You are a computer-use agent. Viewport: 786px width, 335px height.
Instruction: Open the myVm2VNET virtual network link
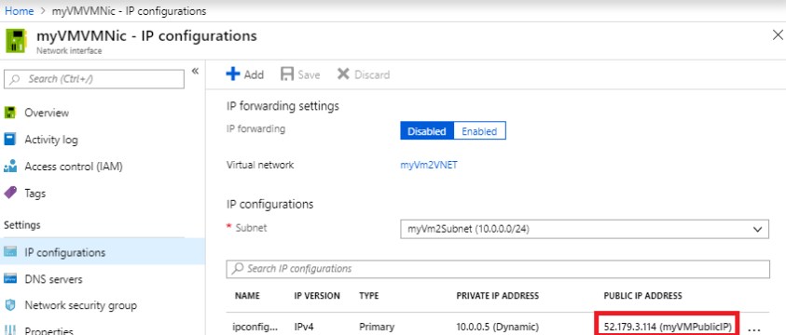click(x=429, y=165)
